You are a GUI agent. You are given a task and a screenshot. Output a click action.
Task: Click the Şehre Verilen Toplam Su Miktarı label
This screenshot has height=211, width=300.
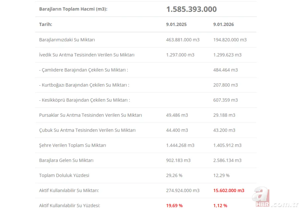point(73,145)
